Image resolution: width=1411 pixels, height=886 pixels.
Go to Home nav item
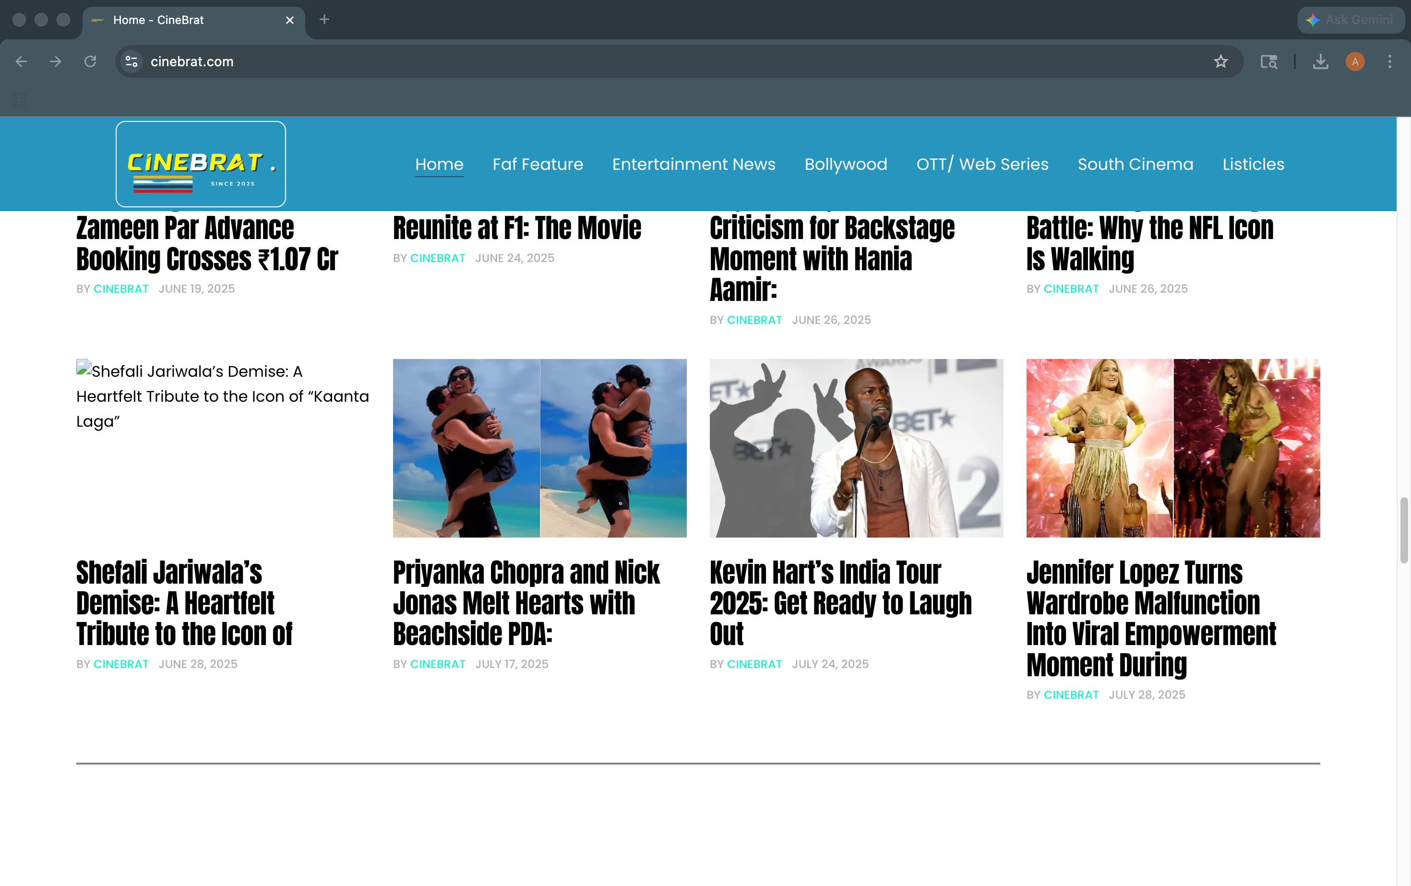(440, 164)
